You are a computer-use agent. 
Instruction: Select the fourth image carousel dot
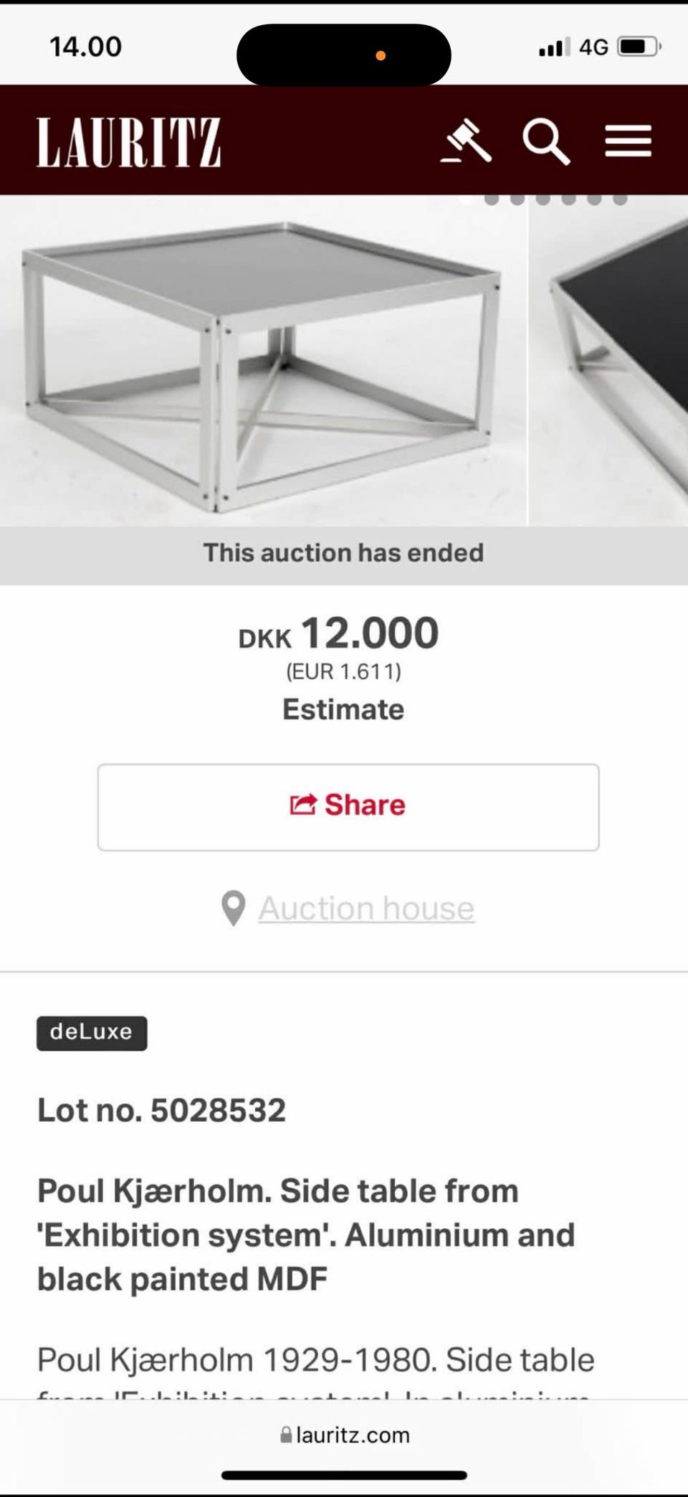[x=543, y=199]
